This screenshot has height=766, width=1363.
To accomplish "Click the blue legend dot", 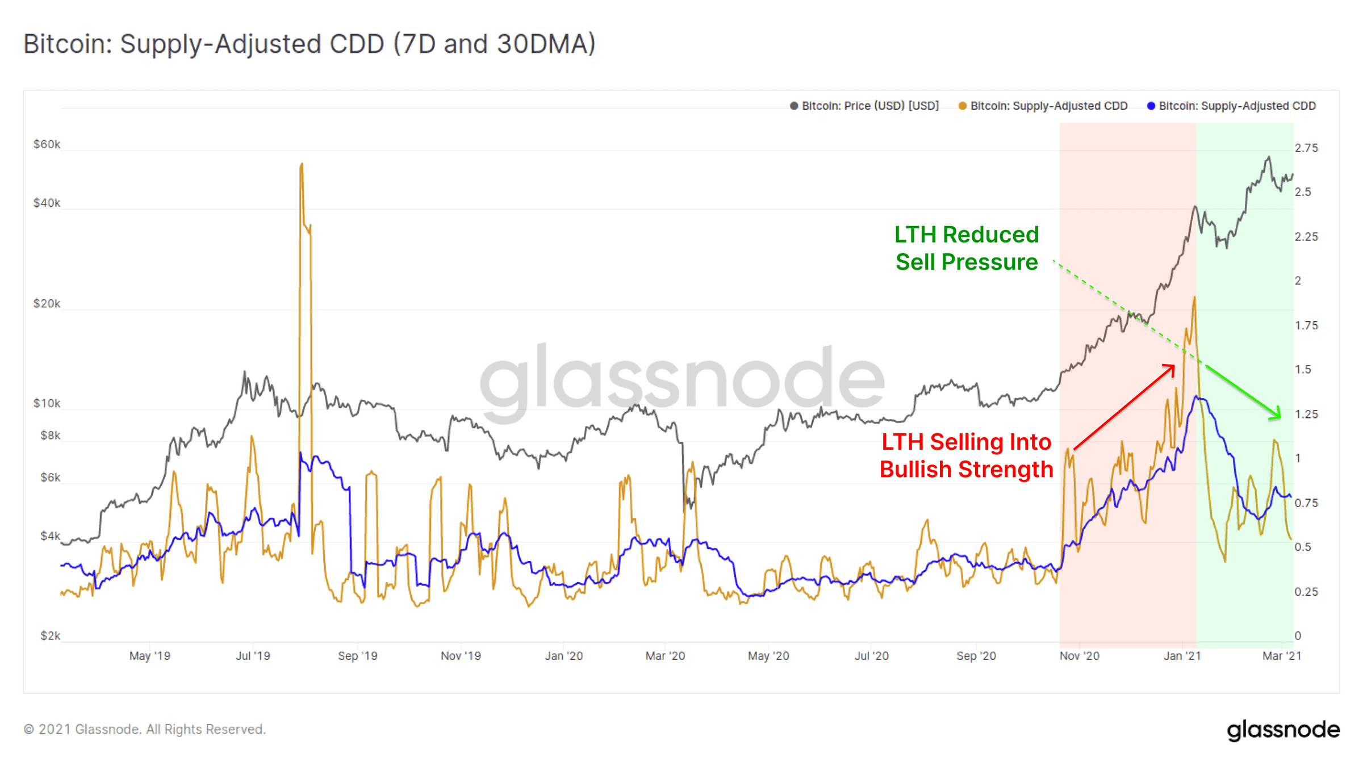I will [x=1151, y=106].
